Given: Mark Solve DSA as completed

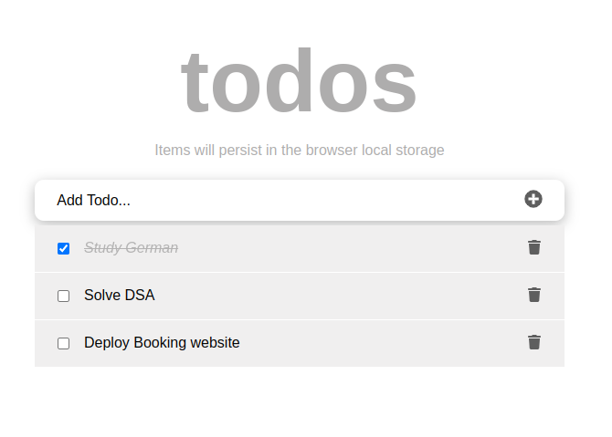Looking at the screenshot, I should [64, 296].
